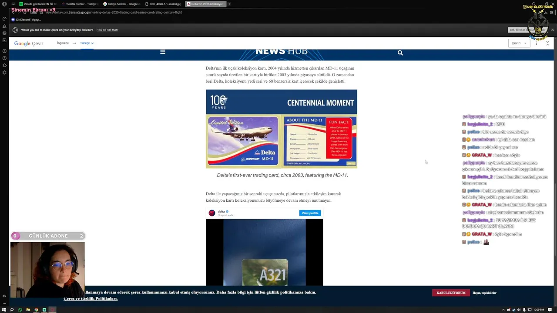Open the Türkçe target language dropdown

pyautogui.click(x=87, y=43)
